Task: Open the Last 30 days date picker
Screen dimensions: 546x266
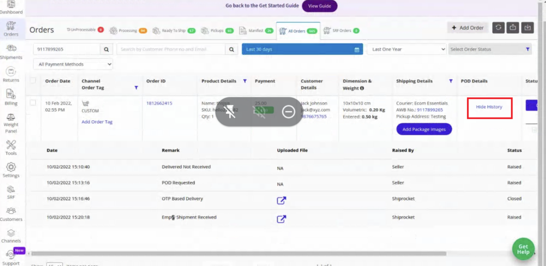Action: point(302,49)
